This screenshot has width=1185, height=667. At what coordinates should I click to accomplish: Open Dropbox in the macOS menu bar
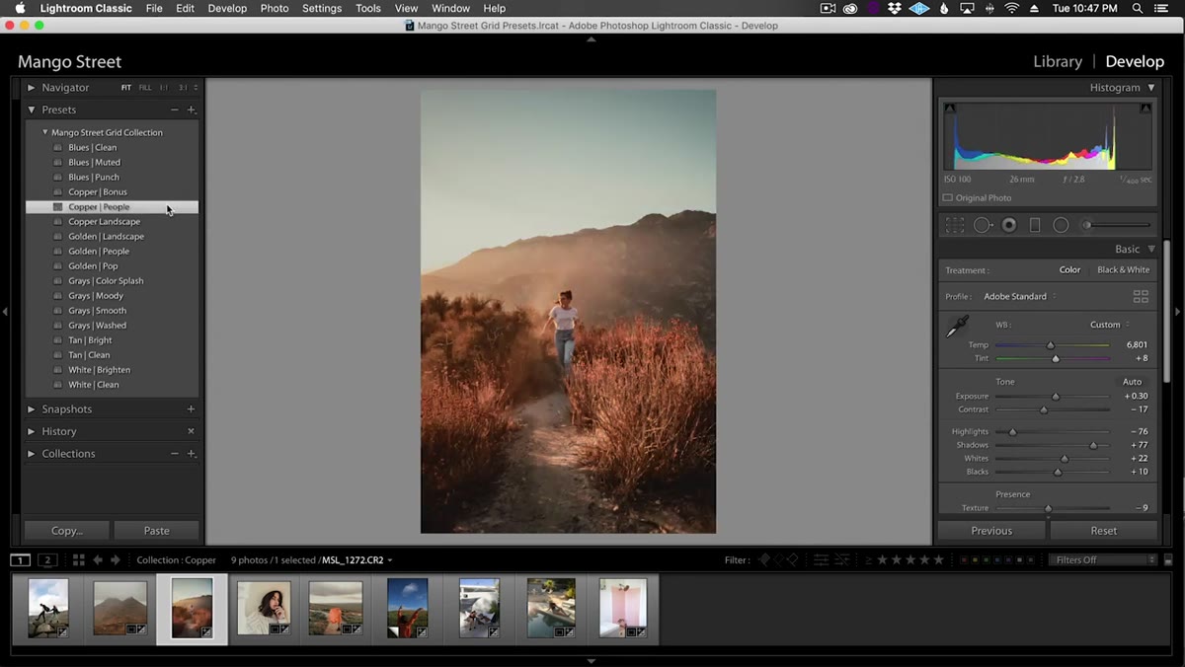click(895, 8)
